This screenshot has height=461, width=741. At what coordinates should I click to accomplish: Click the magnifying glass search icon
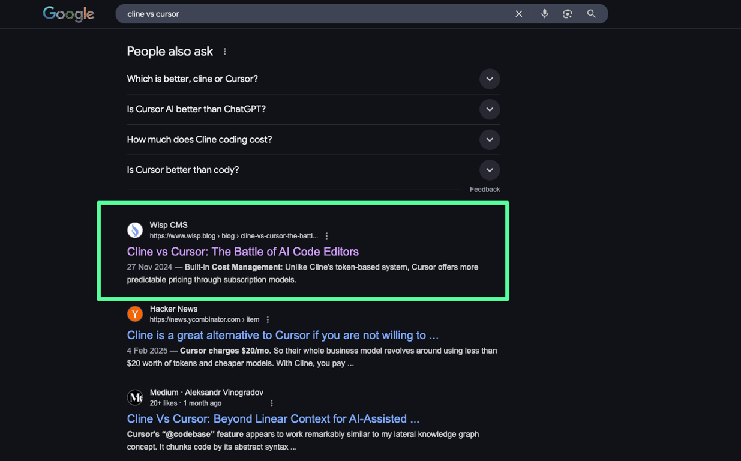point(592,14)
